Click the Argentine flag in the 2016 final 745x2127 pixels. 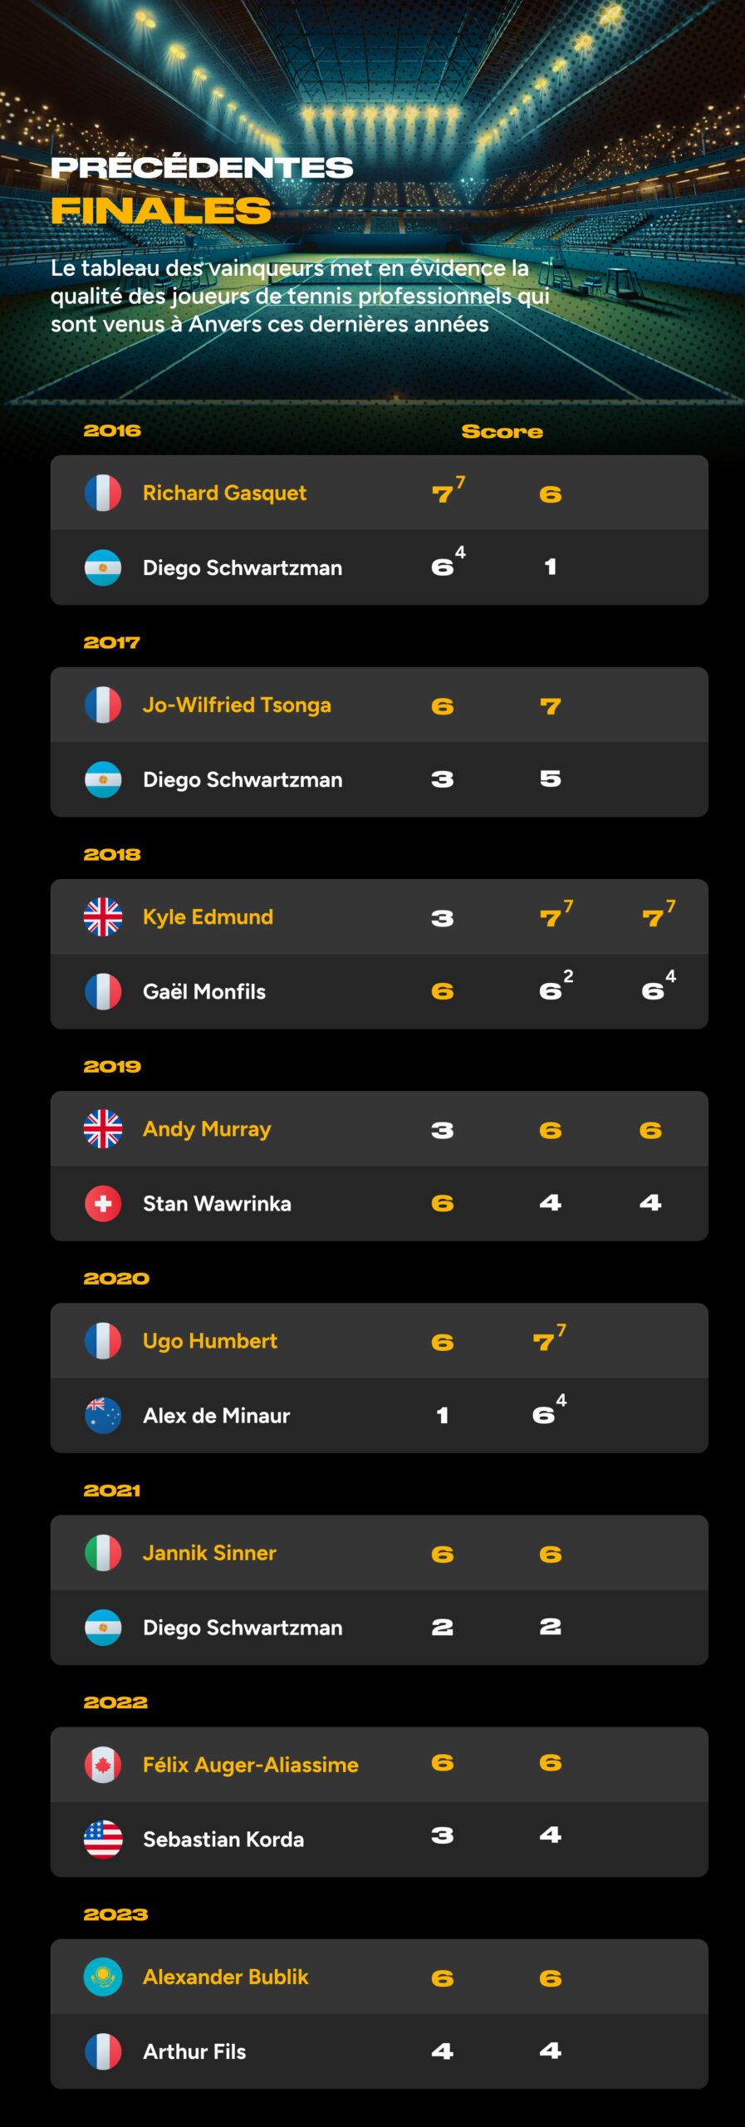[x=103, y=567]
